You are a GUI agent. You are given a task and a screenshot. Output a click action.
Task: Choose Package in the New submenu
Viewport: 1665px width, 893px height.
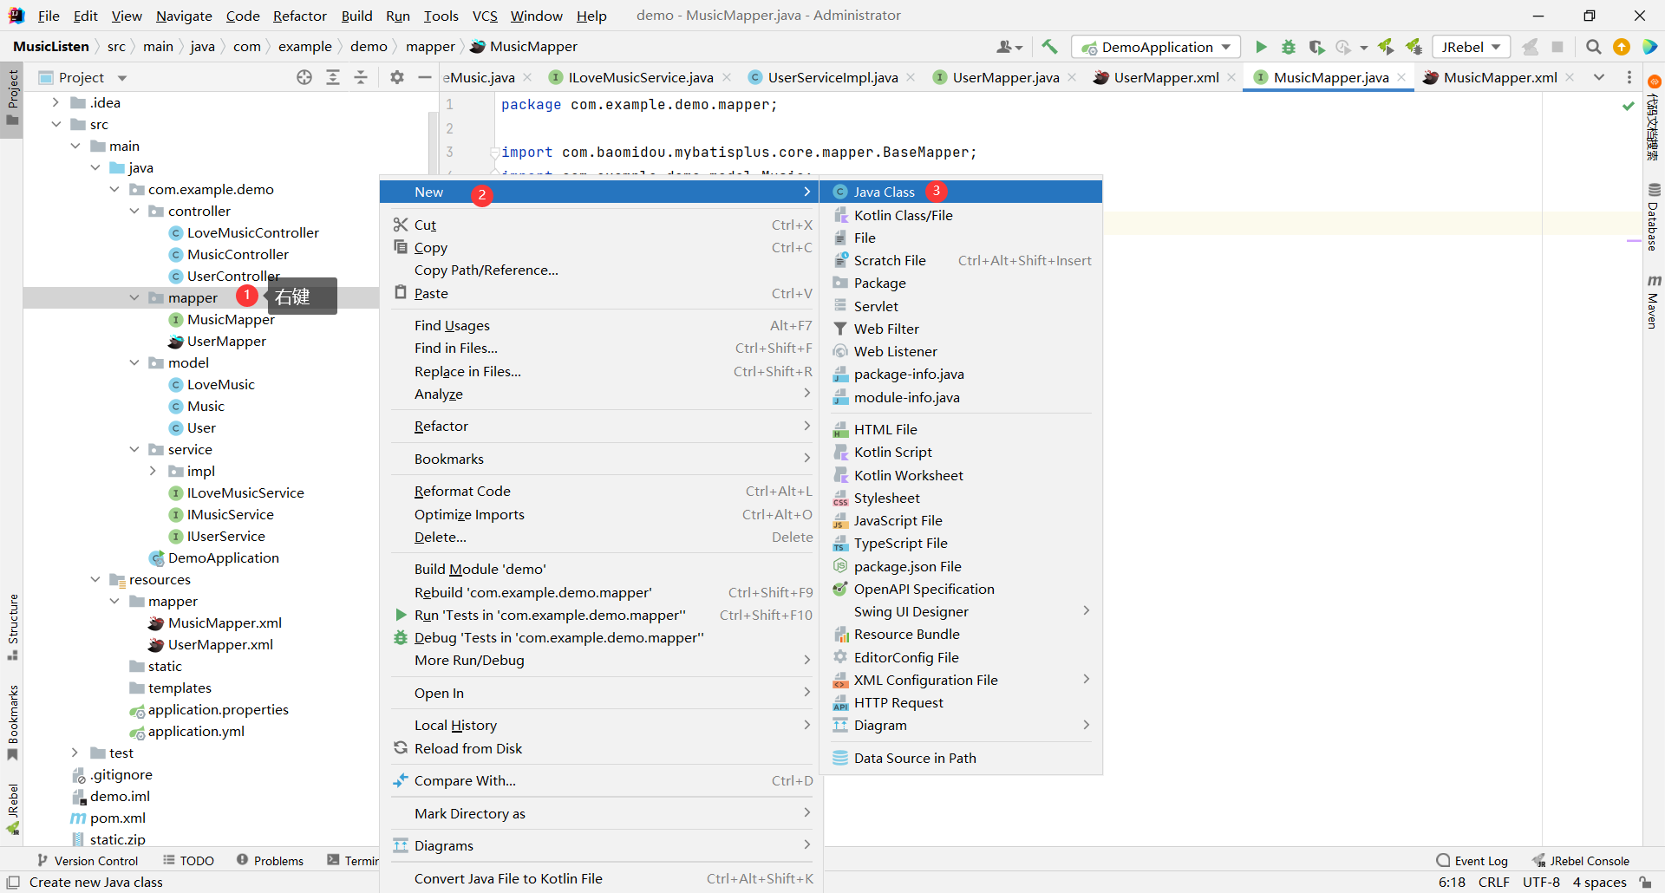(x=961, y=283)
